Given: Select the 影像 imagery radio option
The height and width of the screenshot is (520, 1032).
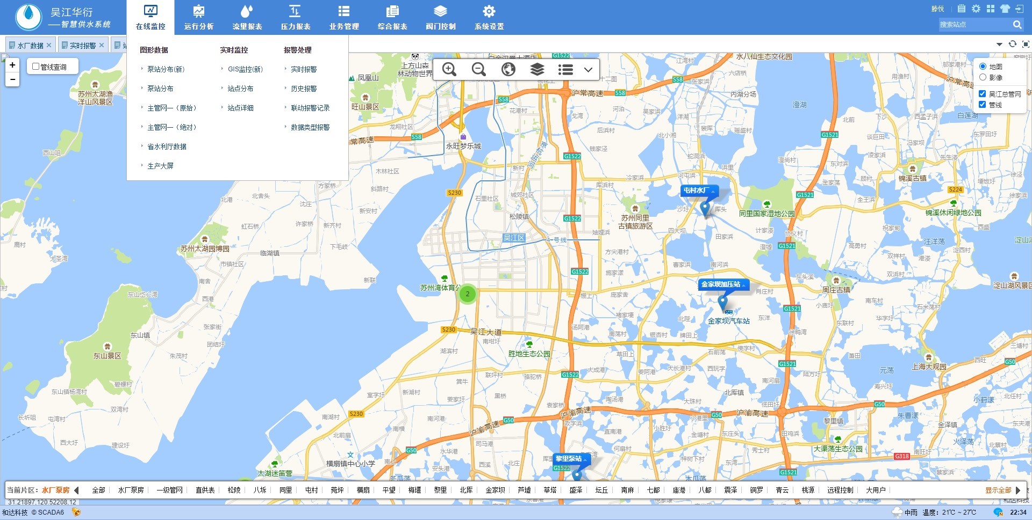Looking at the screenshot, I should pyautogui.click(x=983, y=77).
